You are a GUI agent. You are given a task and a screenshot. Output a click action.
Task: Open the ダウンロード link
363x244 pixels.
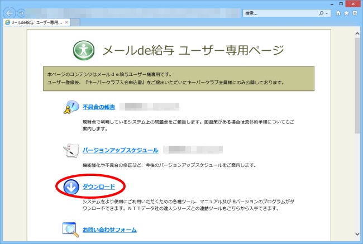click(99, 186)
